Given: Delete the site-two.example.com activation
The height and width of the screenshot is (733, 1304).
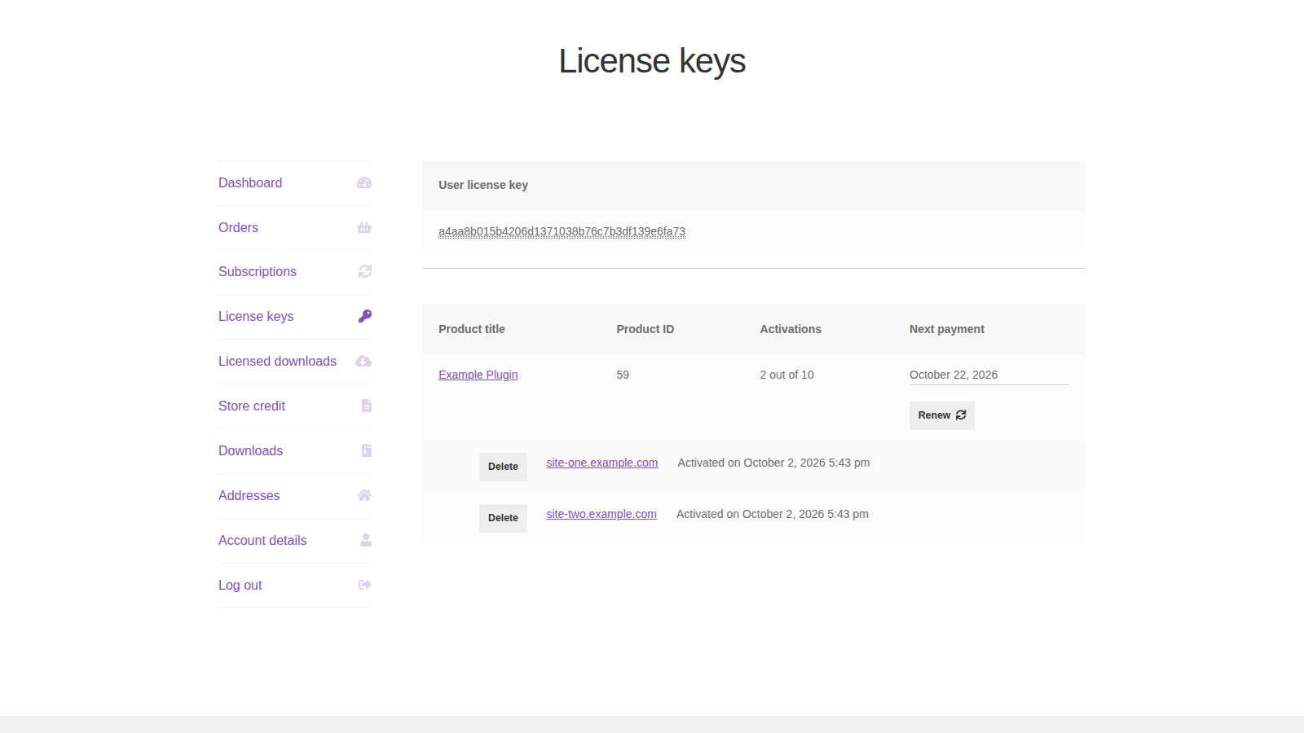Looking at the screenshot, I should point(503,518).
